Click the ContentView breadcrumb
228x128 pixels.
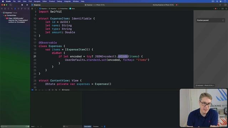[x=63, y=9]
